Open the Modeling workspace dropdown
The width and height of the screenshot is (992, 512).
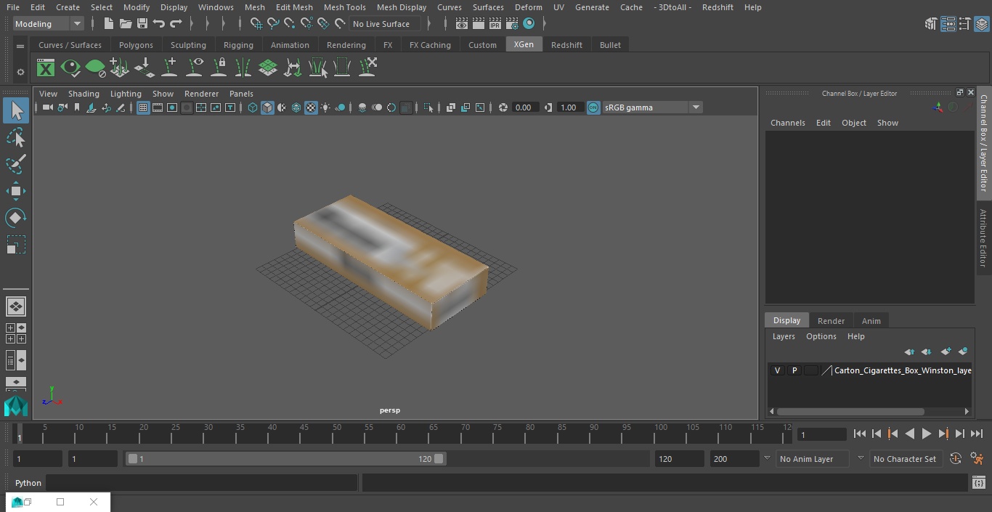(x=49, y=24)
